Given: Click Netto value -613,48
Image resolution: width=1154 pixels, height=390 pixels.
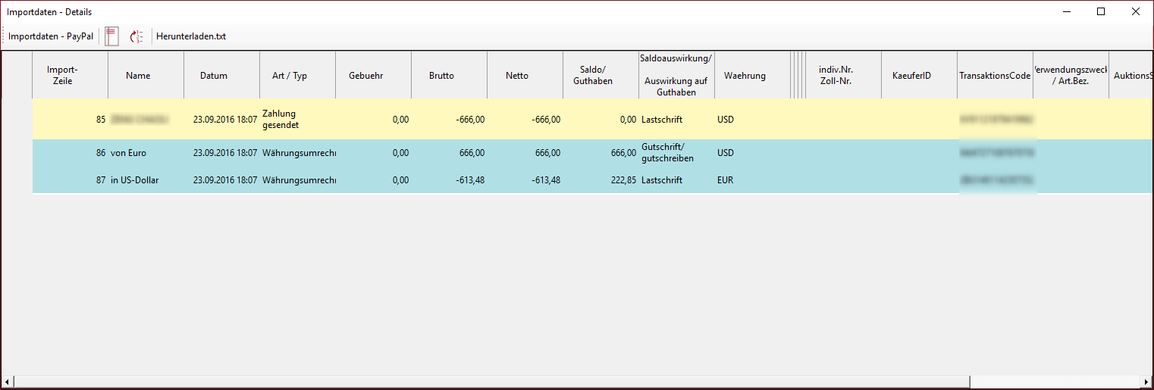Looking at the screenshot, I should (525, 180).
